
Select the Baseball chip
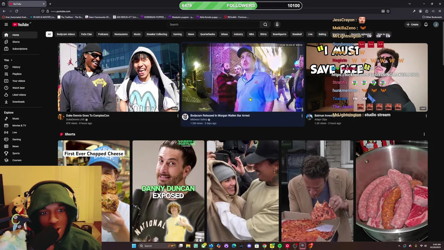[x=297, y=34]
